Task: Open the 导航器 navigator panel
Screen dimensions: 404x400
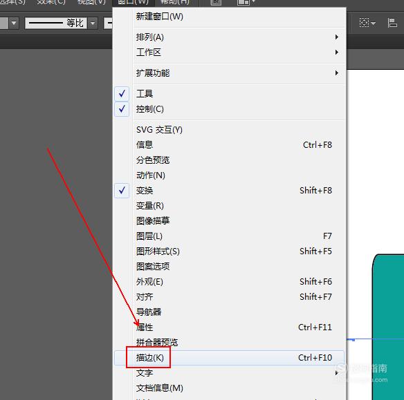Action: [x=229, y=312]
